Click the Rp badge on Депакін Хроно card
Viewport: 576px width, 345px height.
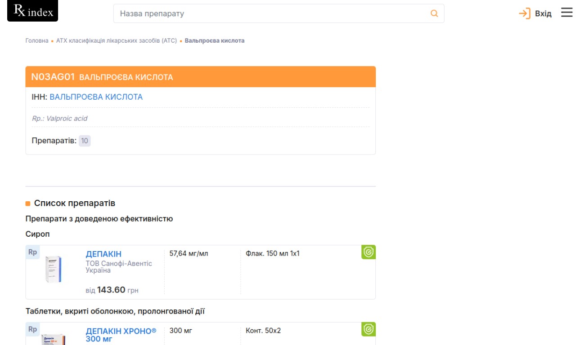[x=33, y=329]
